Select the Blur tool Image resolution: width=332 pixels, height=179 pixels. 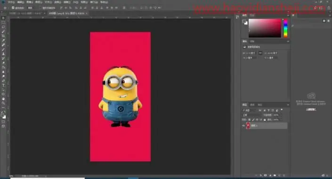click(3, 71)
